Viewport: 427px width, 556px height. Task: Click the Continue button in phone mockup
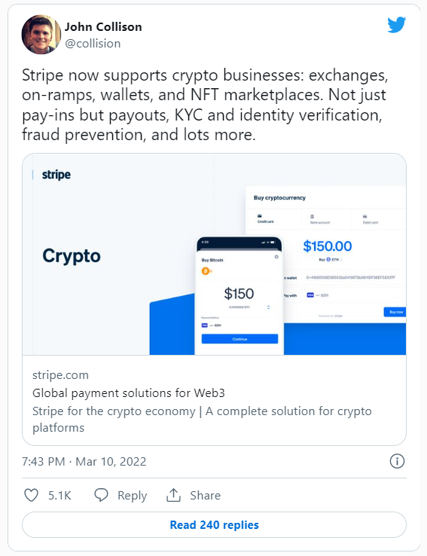pyautogui.click(x=239, y=339)
